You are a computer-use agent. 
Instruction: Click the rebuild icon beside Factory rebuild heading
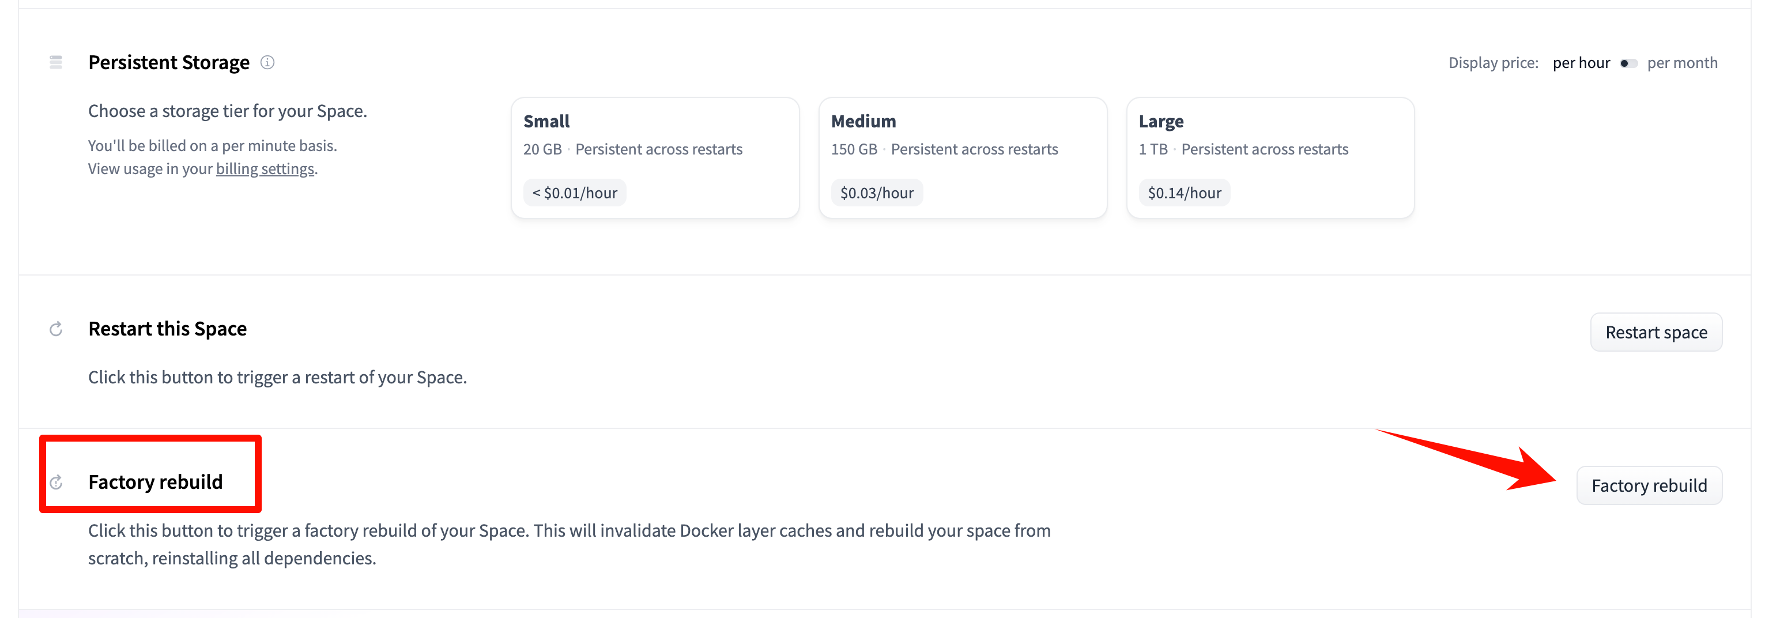(x=56, y=483)
